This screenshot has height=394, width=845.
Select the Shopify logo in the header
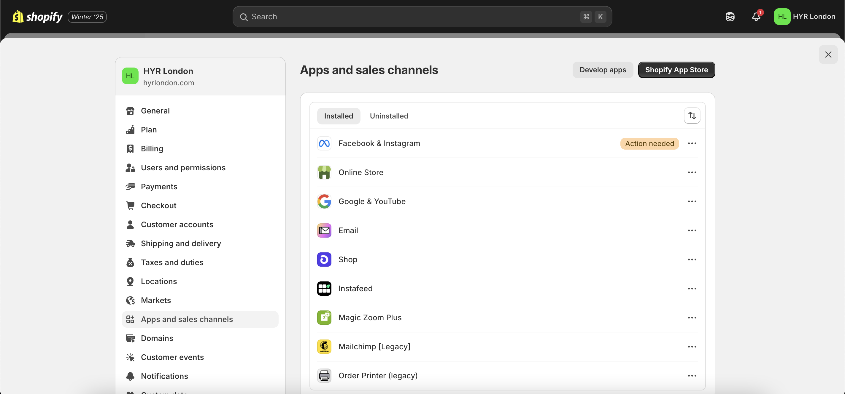(37, 16)
